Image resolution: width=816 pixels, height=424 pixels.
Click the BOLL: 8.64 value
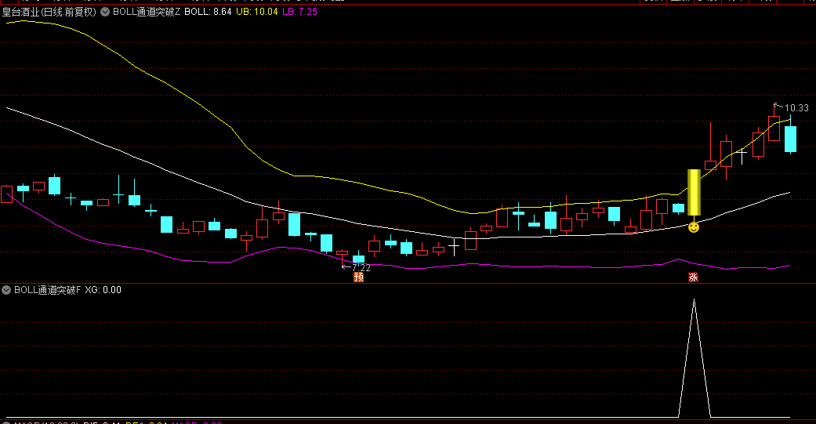tap(209, 12)
